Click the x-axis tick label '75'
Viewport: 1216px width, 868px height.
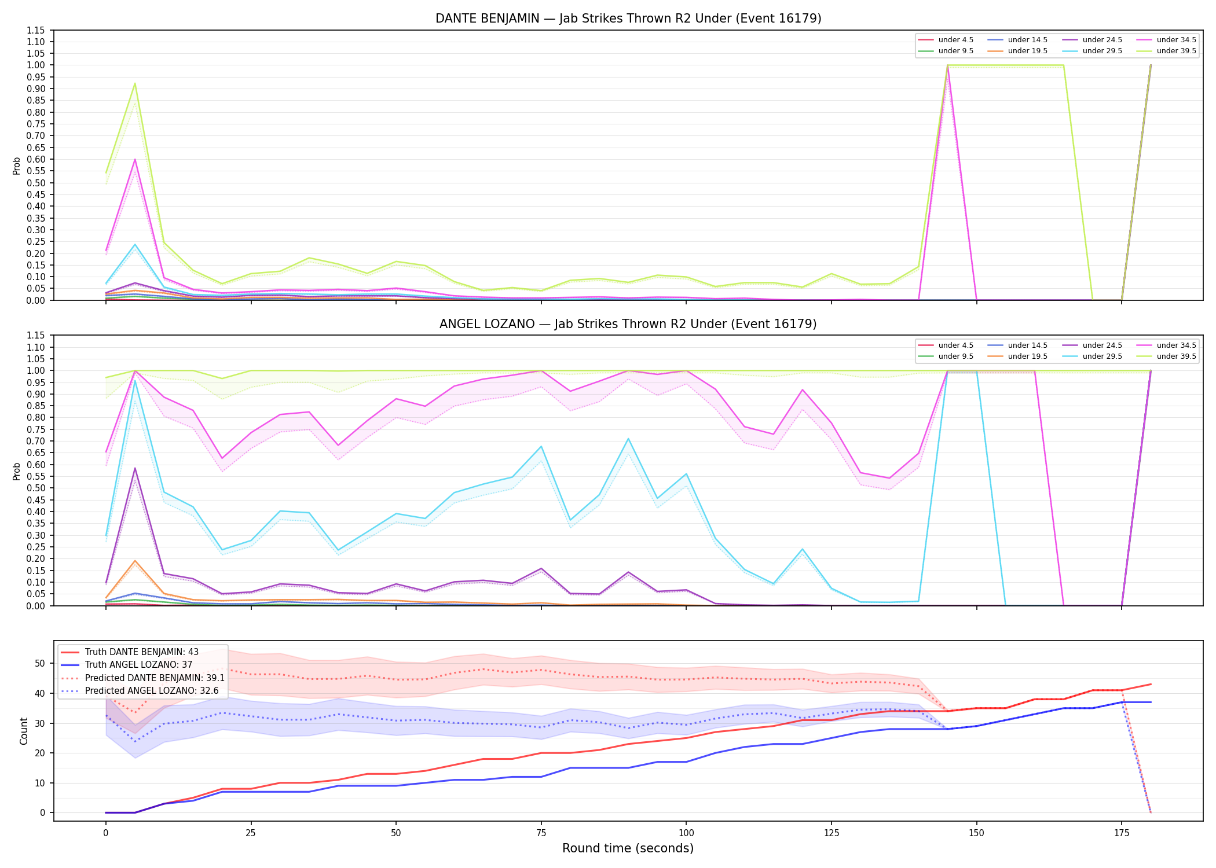[x=541, y=833]
